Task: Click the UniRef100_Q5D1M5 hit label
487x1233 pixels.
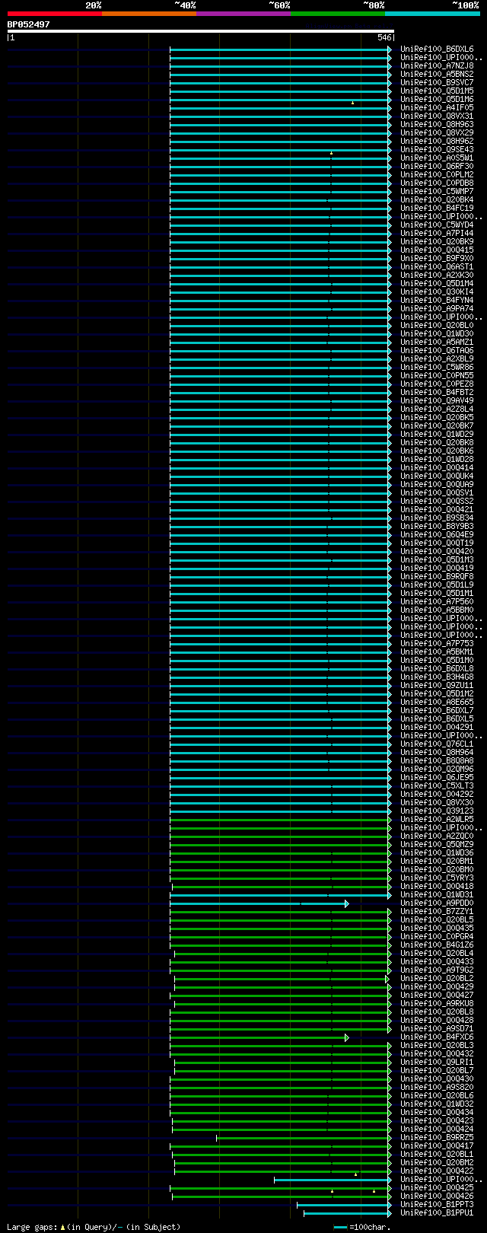Action: click(437, 91)
